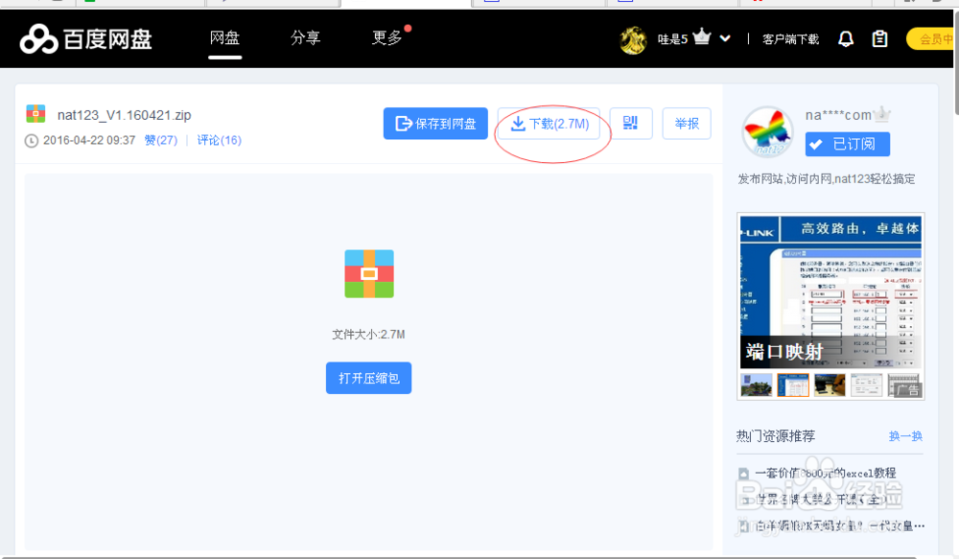Click the user avatar picture
The width and height of the screenshot is (959, 559).
point(633,39)
